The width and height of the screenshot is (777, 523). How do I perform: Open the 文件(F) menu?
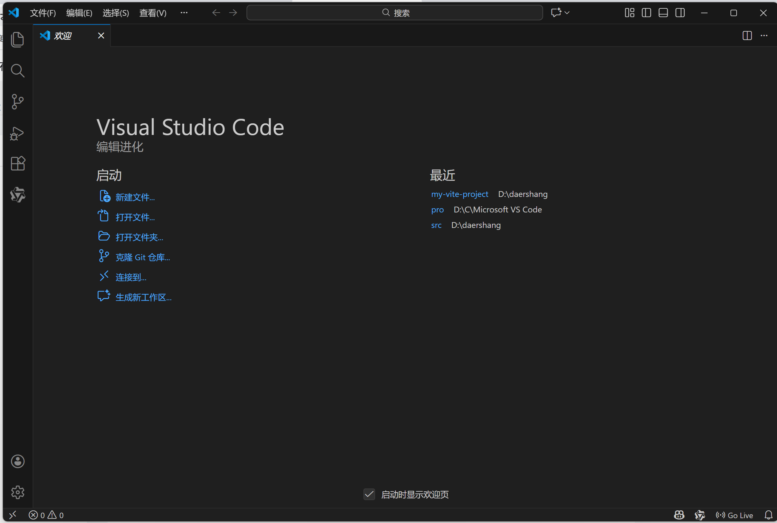pos(43,13)
